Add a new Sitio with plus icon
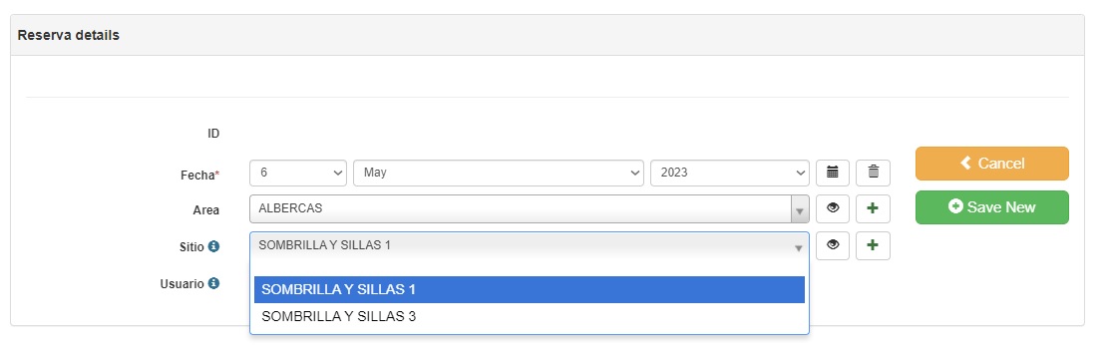Image resolution: width=1106 pixels, height=364 pixels. pos(874,245)
